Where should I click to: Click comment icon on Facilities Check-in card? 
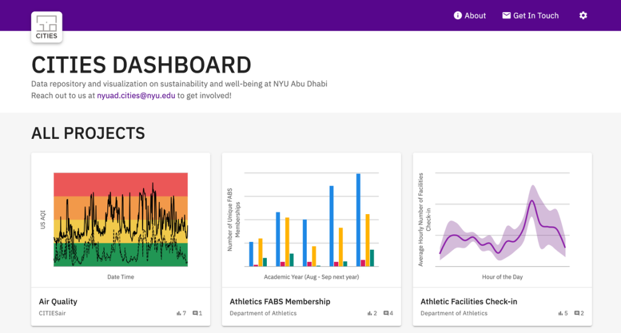point(577,313)
